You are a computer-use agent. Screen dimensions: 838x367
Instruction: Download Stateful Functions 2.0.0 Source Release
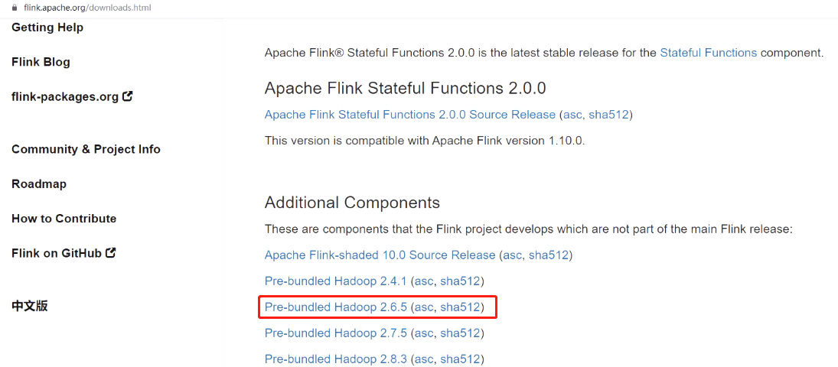(409, 115)
